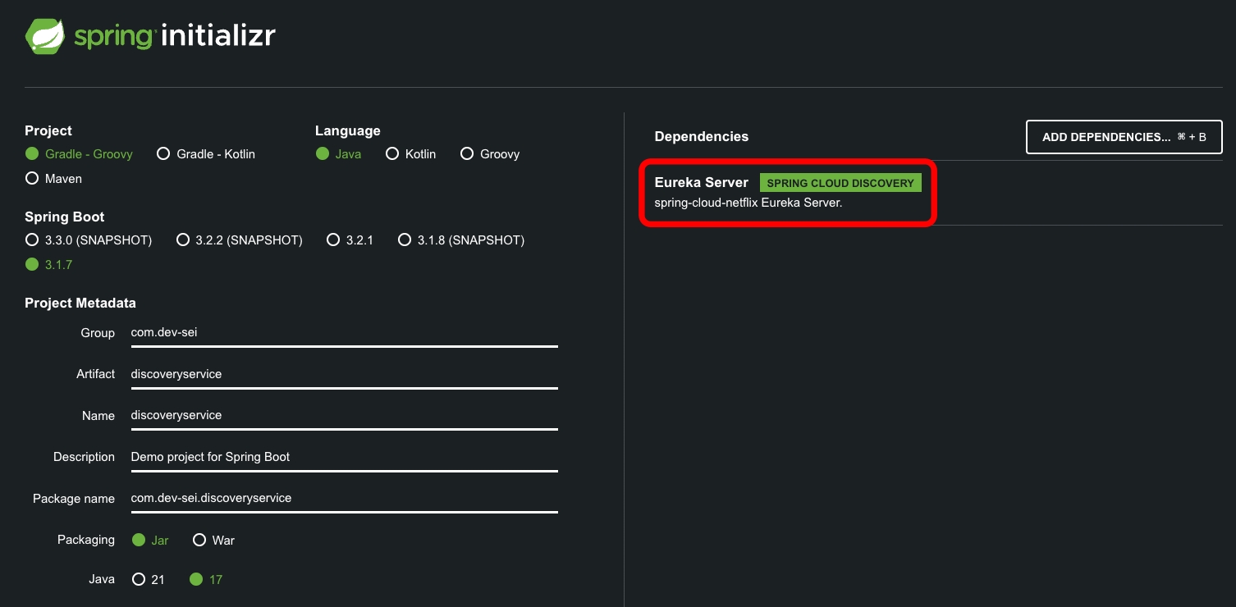Click the Project Metadata heading
Image resolution: width=1236 pixels, height=607 pixels.
pyautogui.click(x=80, y=303)
